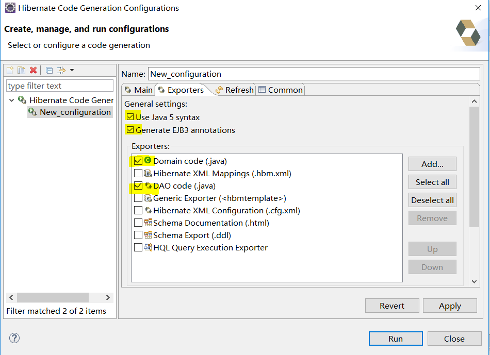Click the 'General settings:' label

(156, 104)
